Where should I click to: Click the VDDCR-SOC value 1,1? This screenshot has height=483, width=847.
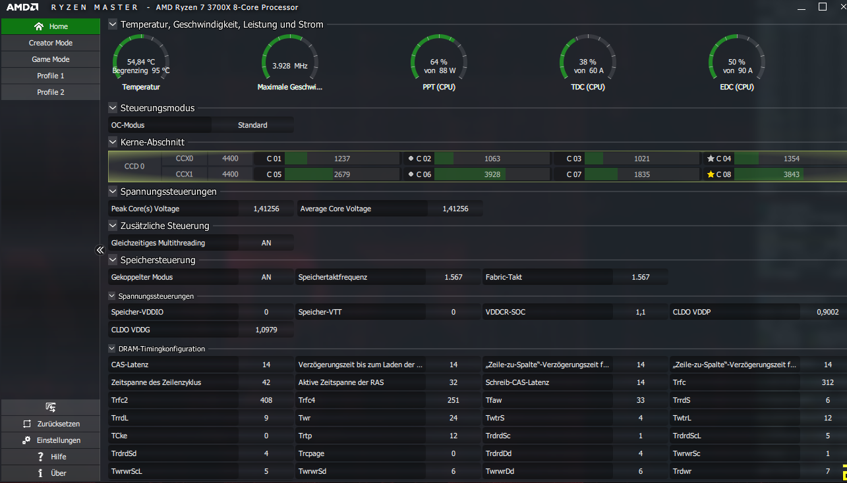(640, 312)
